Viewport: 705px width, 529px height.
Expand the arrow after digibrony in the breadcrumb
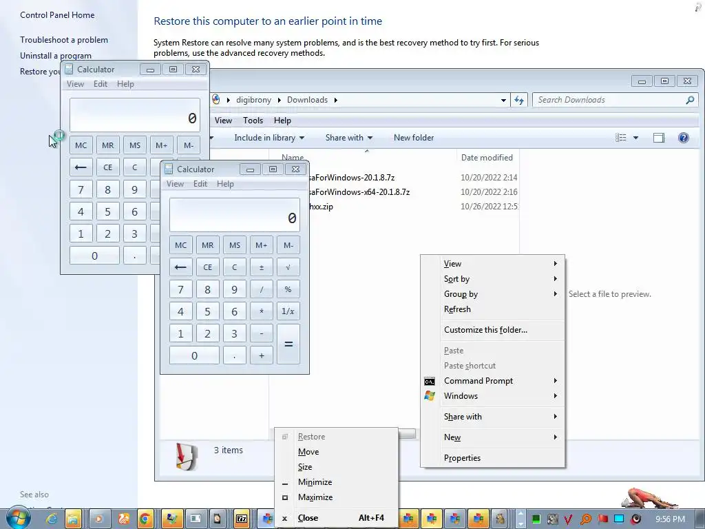280,100
